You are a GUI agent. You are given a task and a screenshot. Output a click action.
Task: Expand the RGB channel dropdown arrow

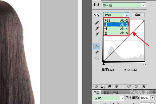tap(127, 15)
